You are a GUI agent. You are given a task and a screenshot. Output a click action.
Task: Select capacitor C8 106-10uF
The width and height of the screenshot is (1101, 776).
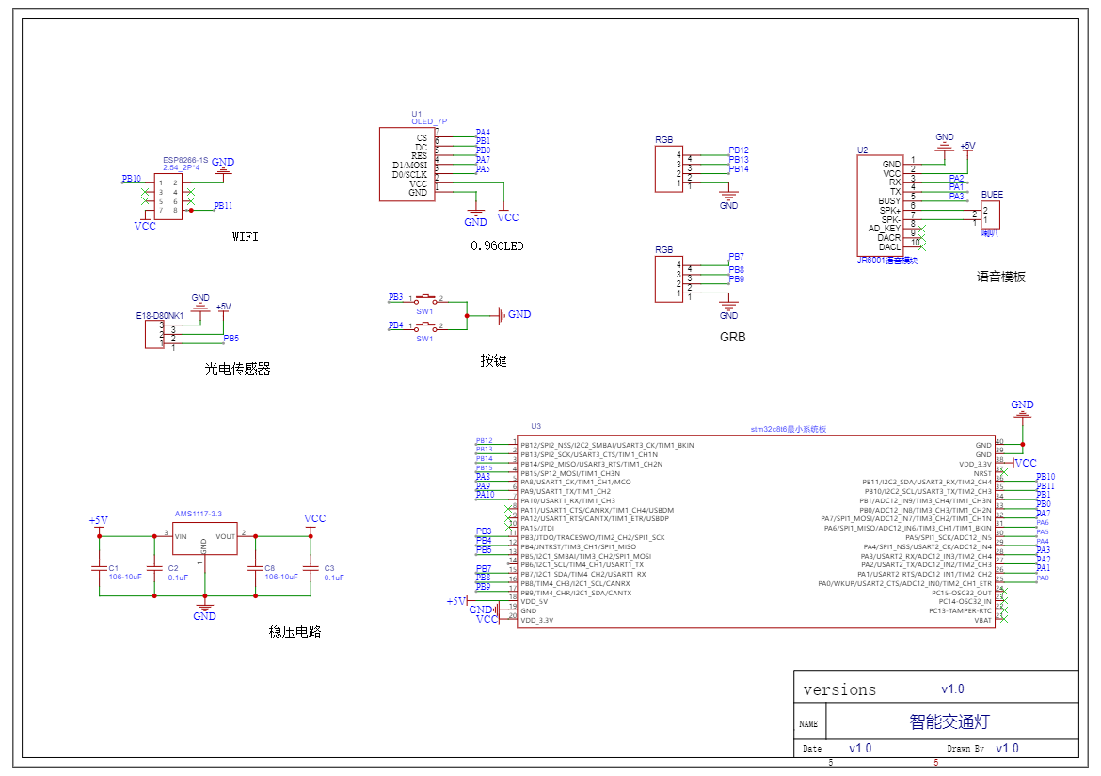(256, 568)
